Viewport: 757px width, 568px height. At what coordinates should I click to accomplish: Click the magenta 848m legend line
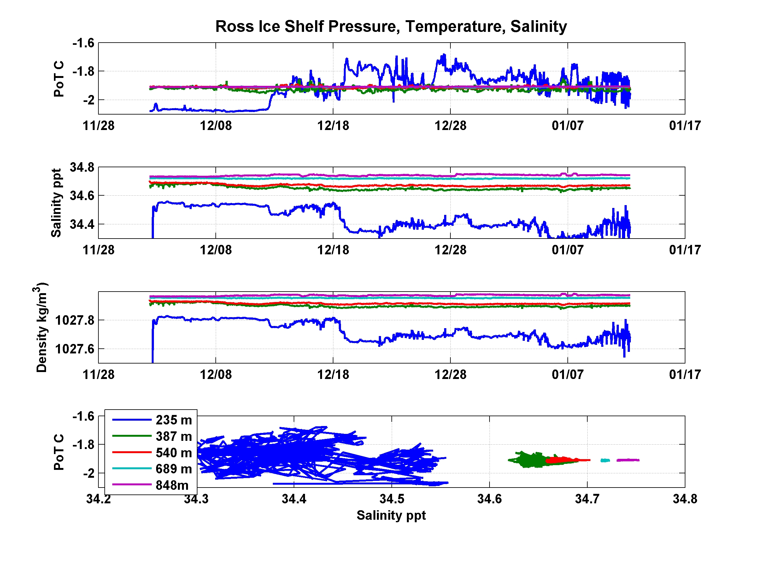click(132, 485)
